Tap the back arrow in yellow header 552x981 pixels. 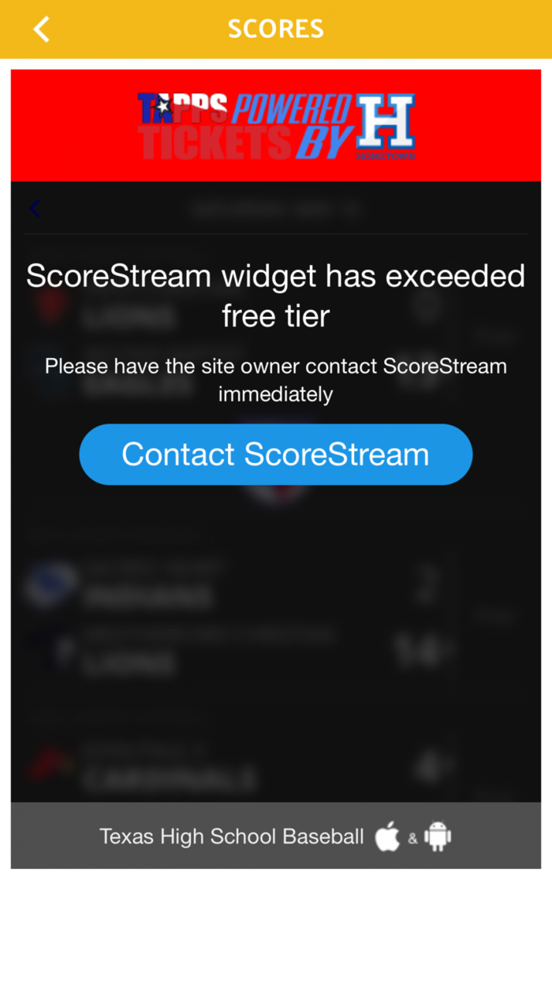[x=41, y=29]
